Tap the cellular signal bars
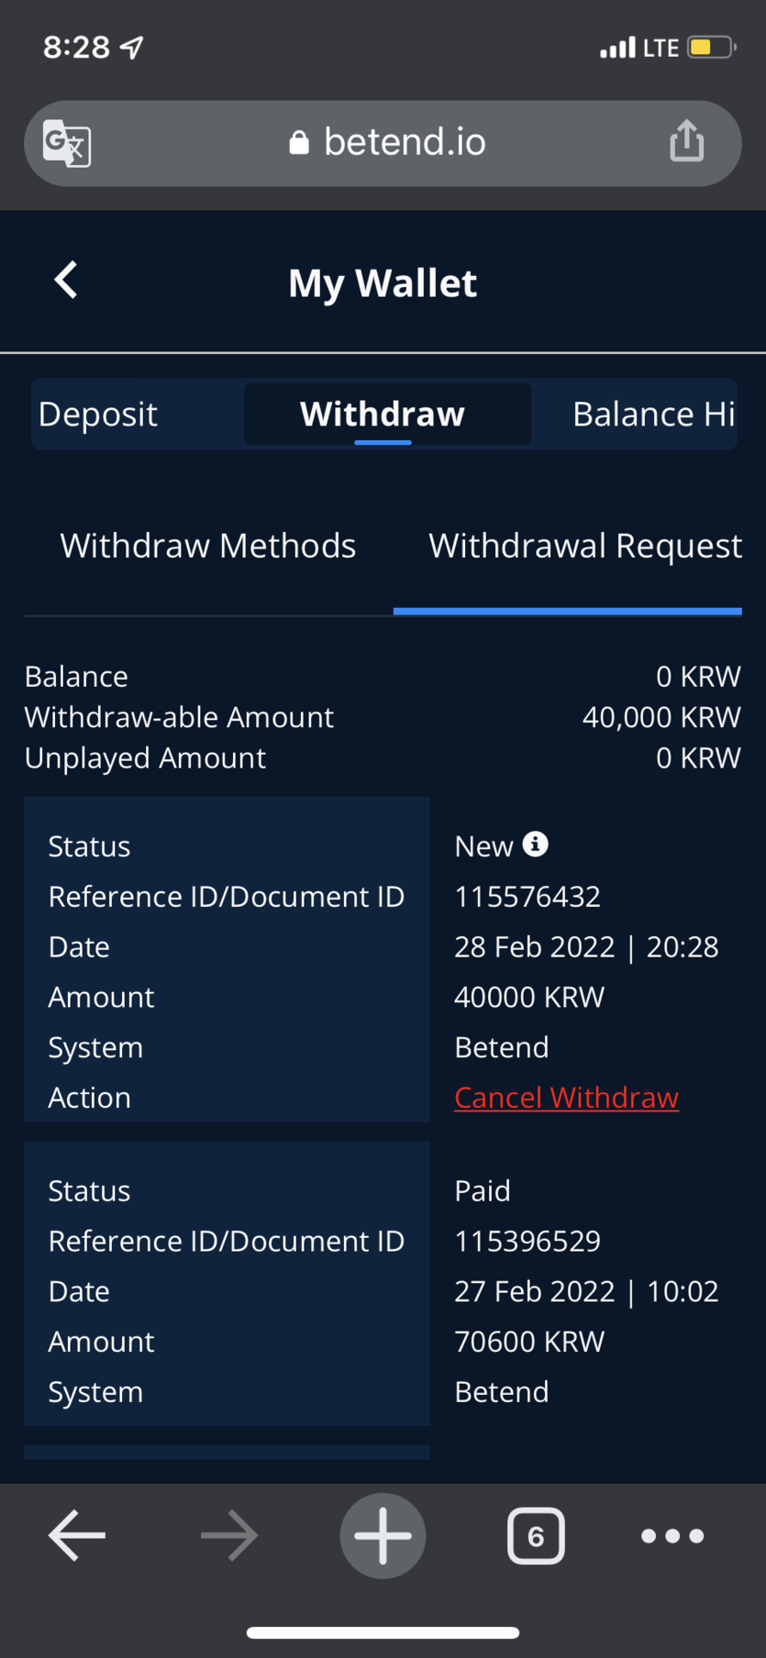Image resolution: width=766 pixels, height=1658 pixels. point(617,48)
